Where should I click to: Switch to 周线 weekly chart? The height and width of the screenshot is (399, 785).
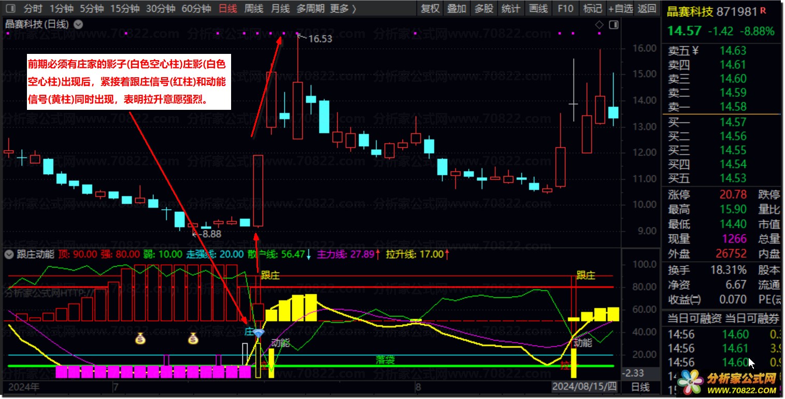coord(254,8)
